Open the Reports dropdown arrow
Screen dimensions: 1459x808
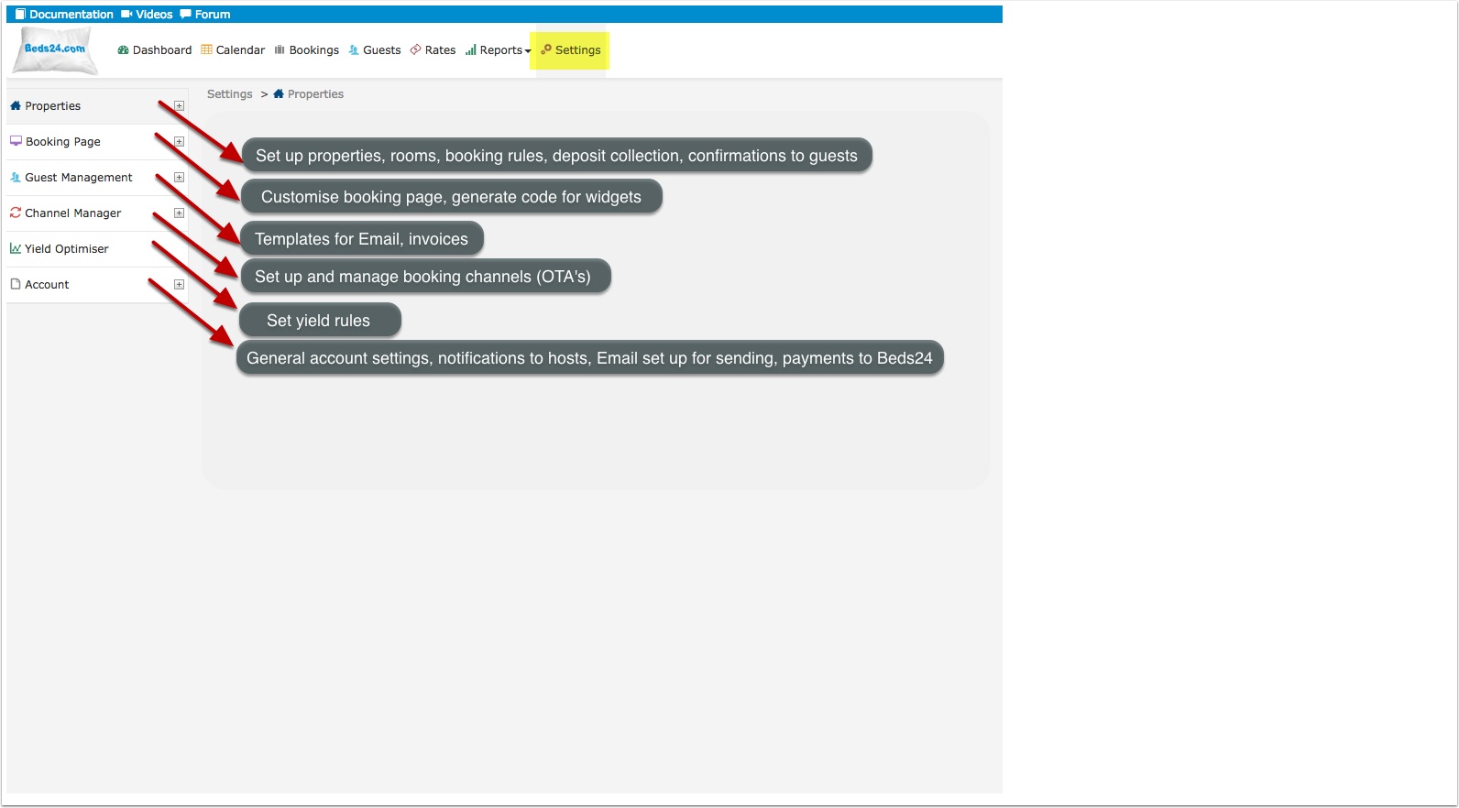[x=528, y=51]
